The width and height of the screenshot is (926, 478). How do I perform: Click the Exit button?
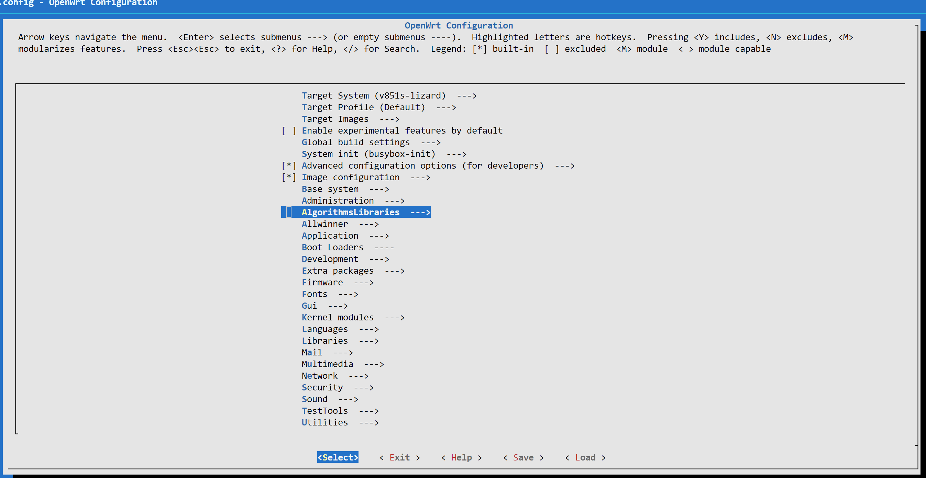coord(399,457)
